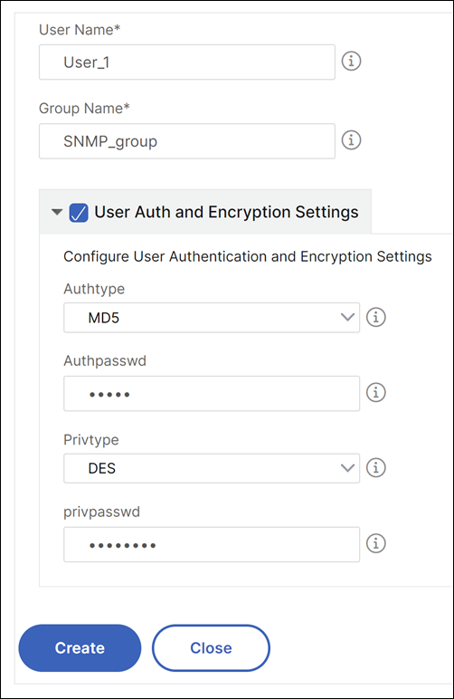Click the info icon beside User Name field

351,61
